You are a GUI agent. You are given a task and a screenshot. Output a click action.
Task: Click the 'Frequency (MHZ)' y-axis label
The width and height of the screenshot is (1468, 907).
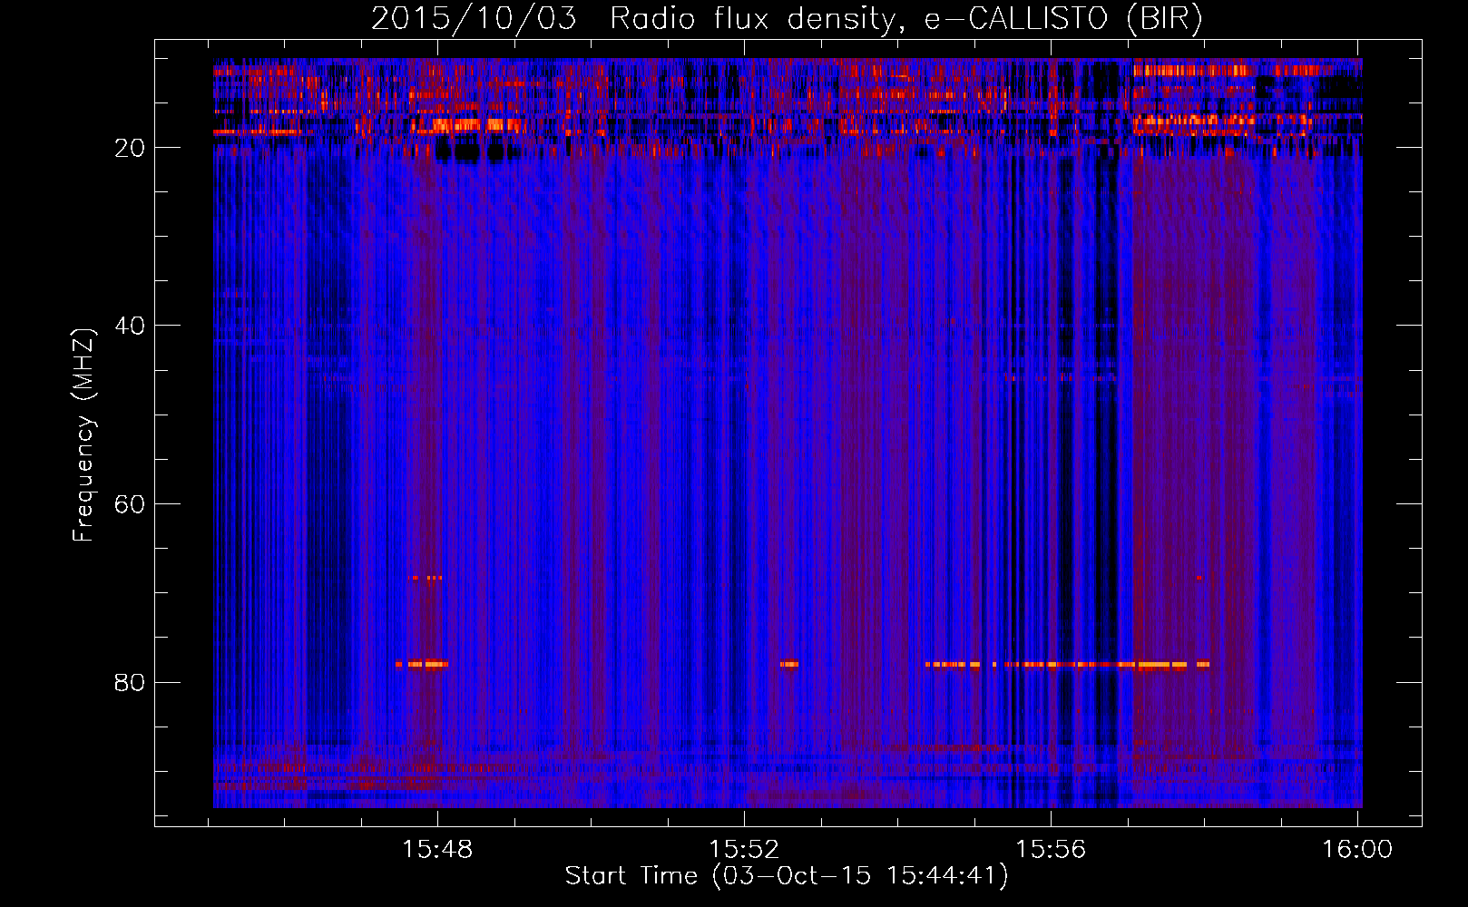83,435
